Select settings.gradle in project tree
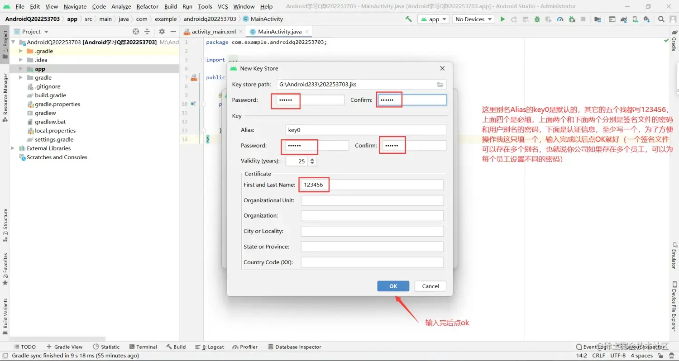This screenshot has height=361, width=679. point(54,139)
